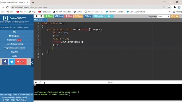The width and height of the screenshot is (182, 102).
Task: Click the download code icon
Action: (x=109, y=16)
